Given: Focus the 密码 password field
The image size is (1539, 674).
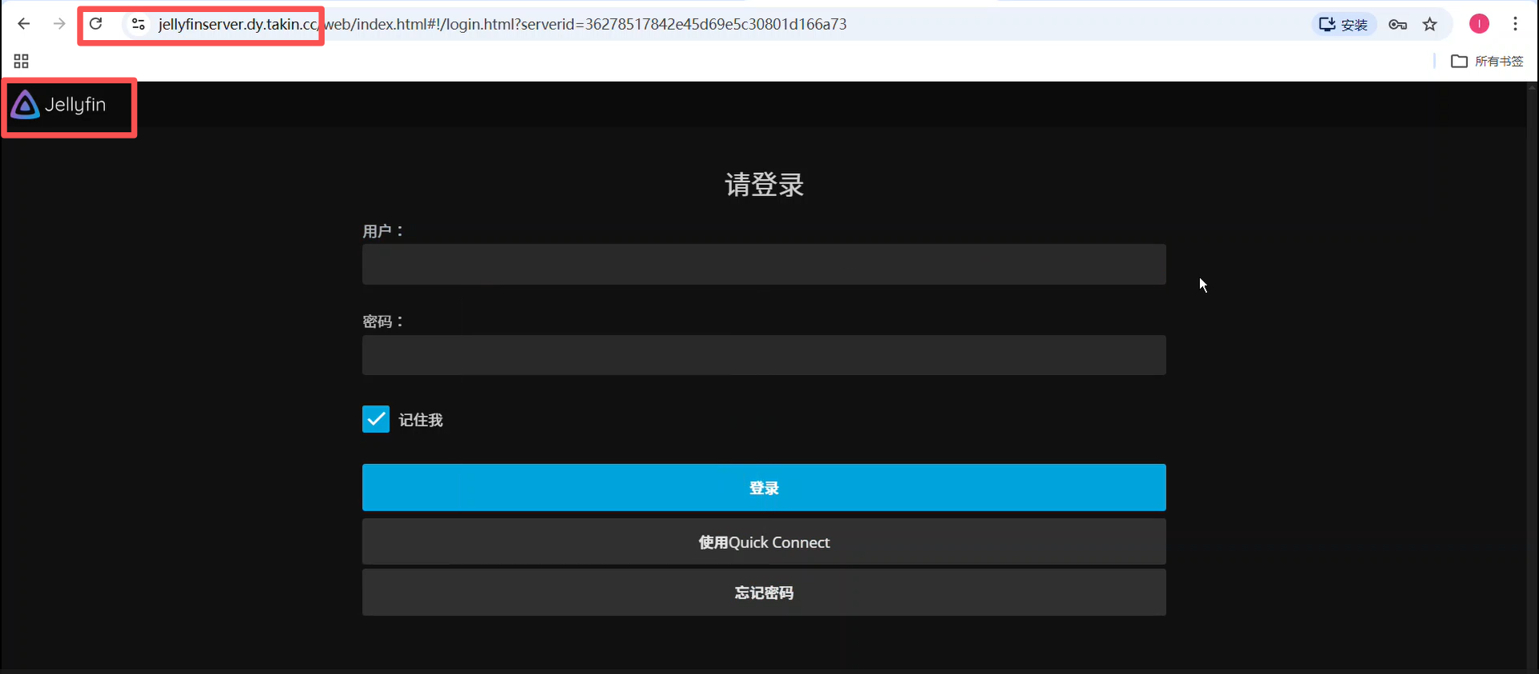Looking at the screenshot, I should (x=763, y=355).
